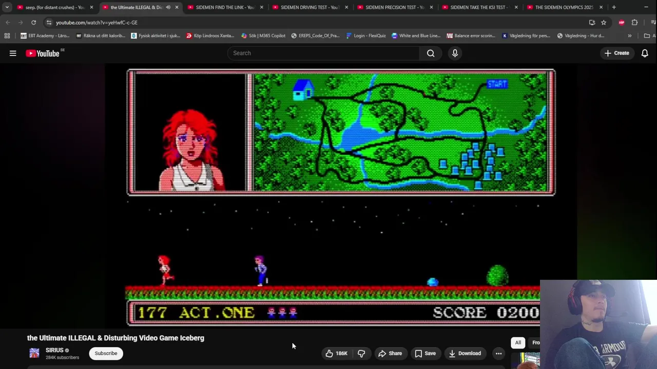
Task: Close the 'SIDEMEN DRIVING TEST' tab
Action: (346, 7)
